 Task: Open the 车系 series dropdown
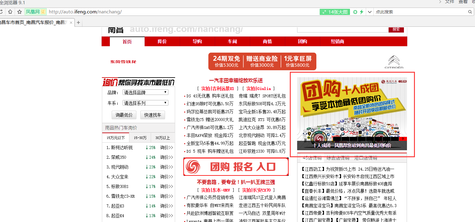[146, 103]
